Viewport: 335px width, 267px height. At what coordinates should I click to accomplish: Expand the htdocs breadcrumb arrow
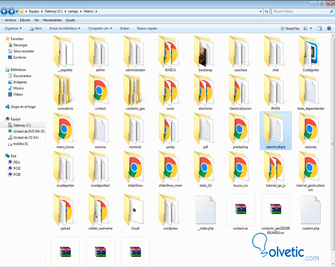click(x=96, y=11)
